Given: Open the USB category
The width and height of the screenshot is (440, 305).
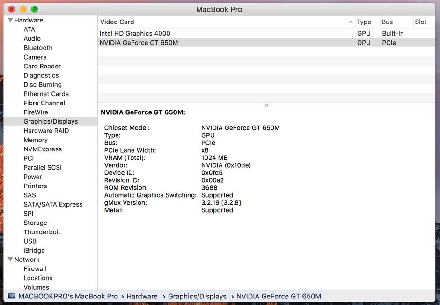Looking at the screenshot, I should (30, 241).
